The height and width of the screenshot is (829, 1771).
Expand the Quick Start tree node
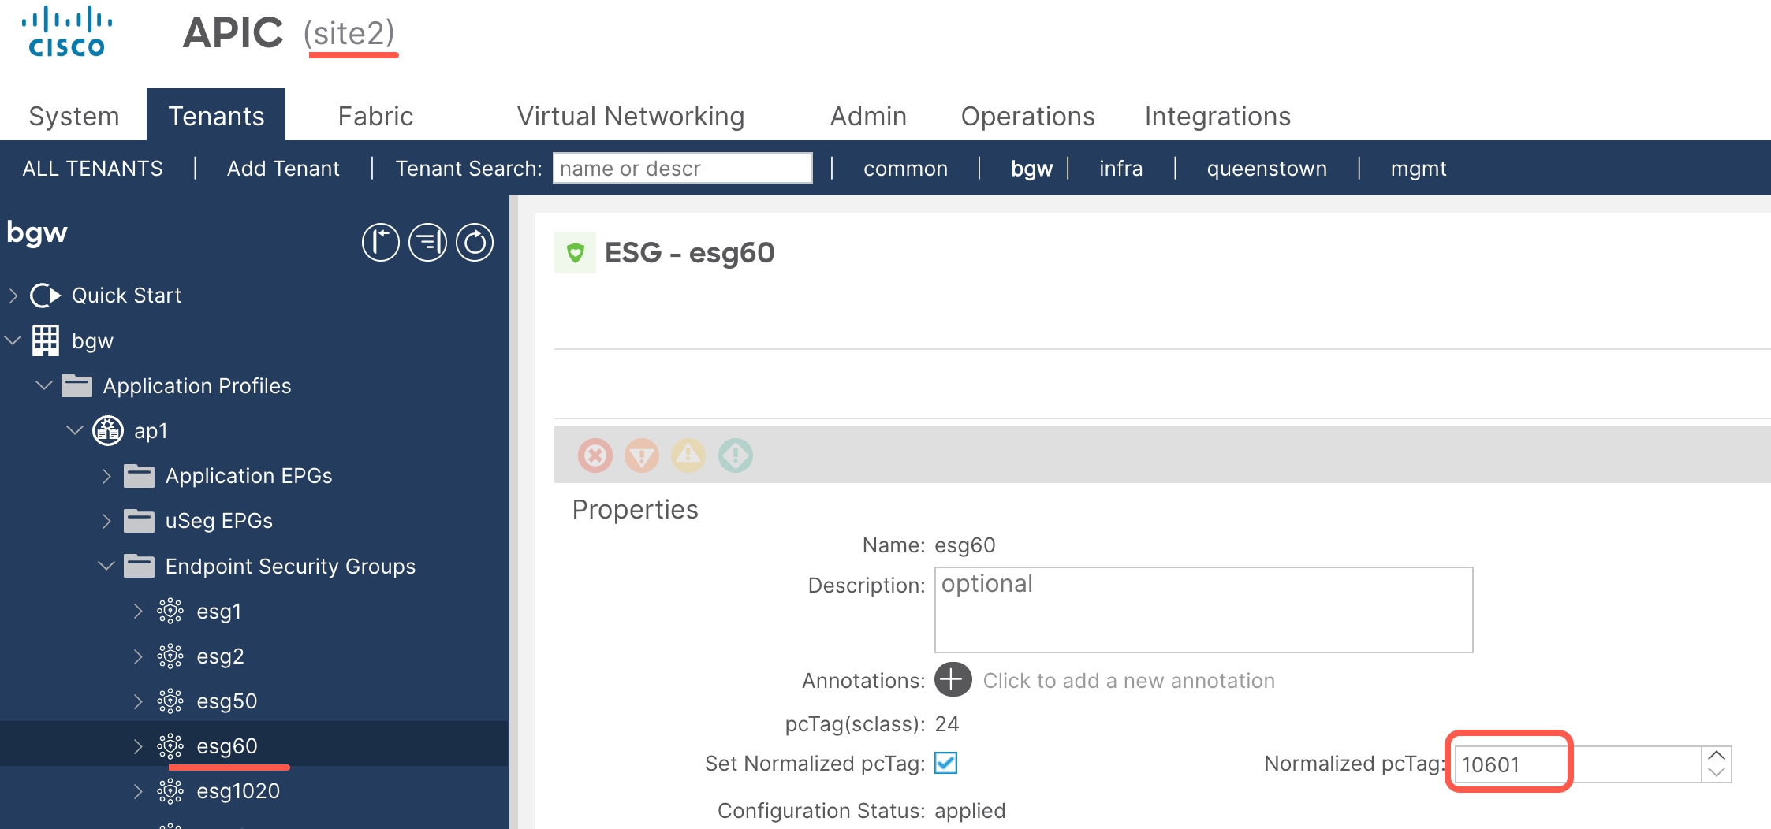click(13, 296)
